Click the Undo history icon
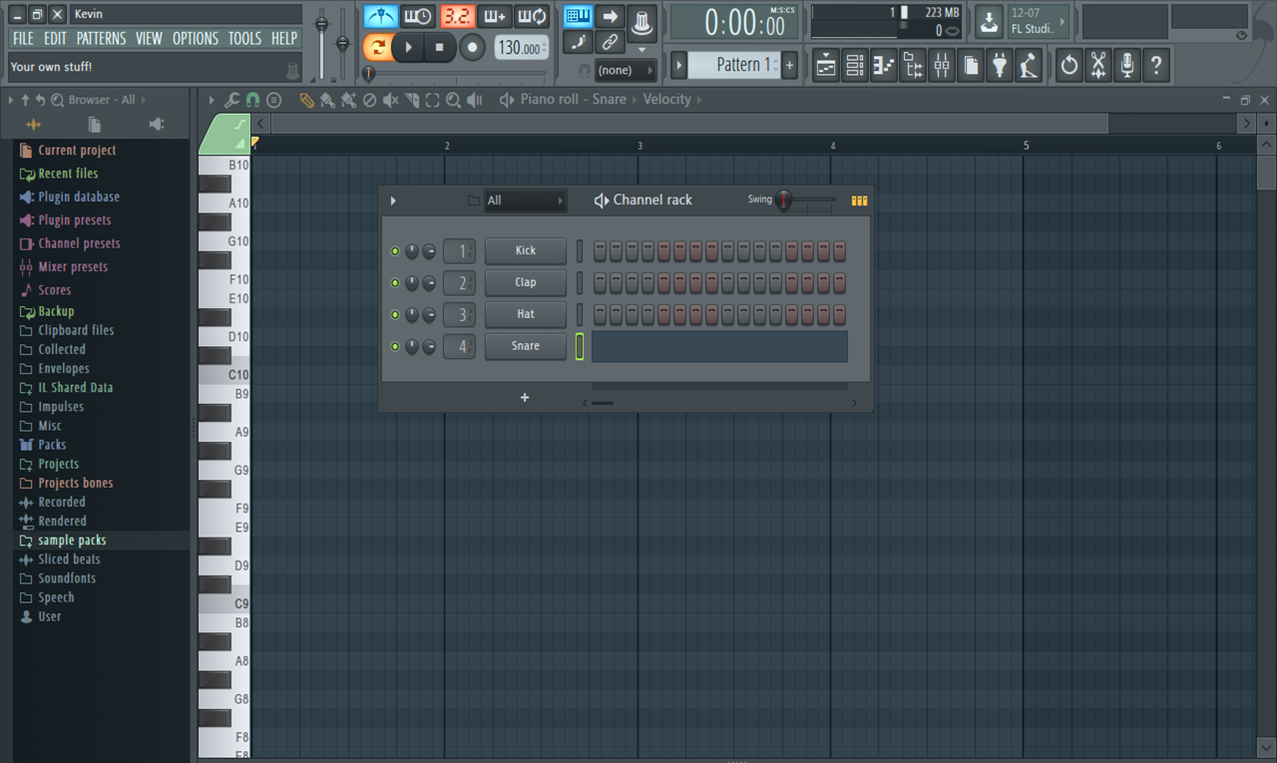This screenshot has width=1277, height=763. pyautogui.click(x=1069, y=66)
